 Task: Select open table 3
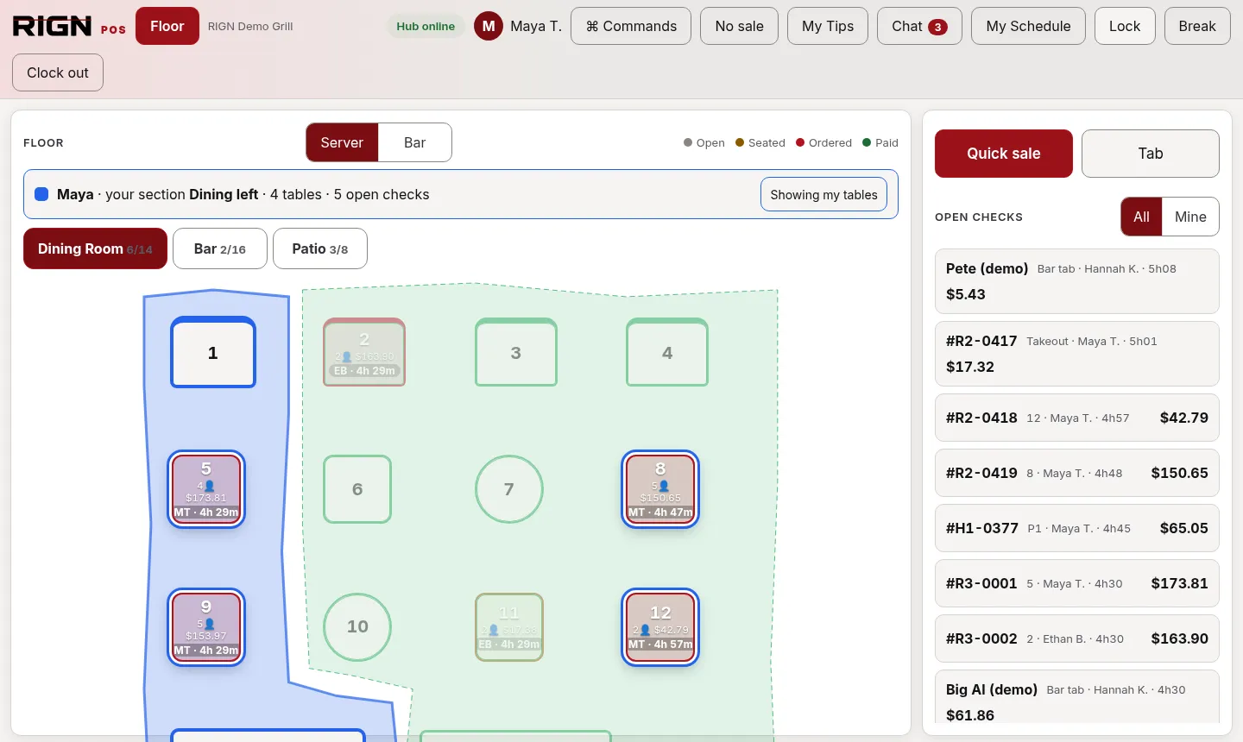pos(516,352)
